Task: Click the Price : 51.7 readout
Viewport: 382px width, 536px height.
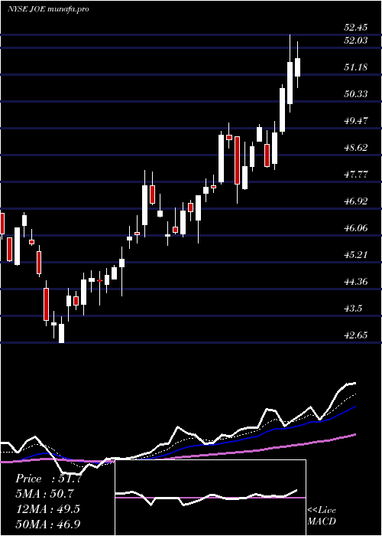Action: tap(48, 479)
